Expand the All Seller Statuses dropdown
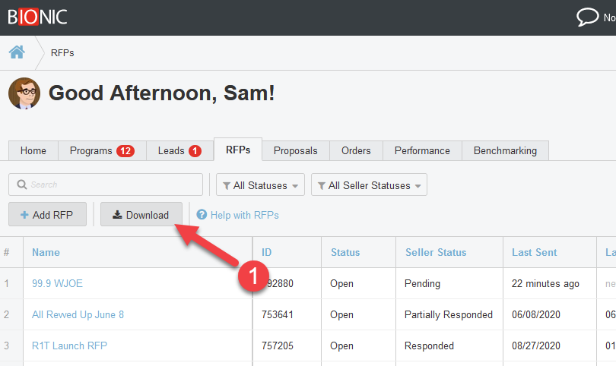Screen dimensions: 616x366 click(x=369, y=185)
